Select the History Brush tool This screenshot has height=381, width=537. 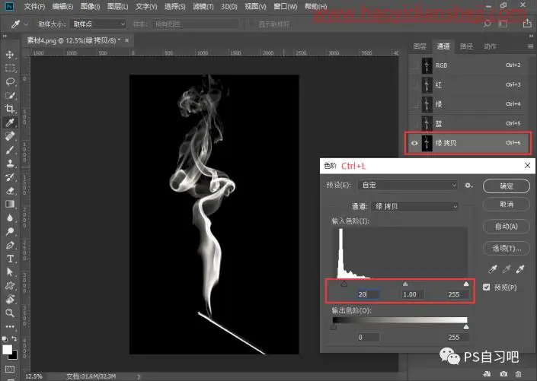click(x=10, y=177)
